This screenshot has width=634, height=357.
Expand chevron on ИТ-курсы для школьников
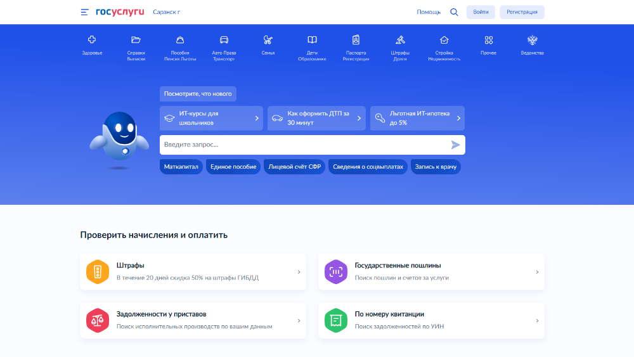[x=257, y=118]
